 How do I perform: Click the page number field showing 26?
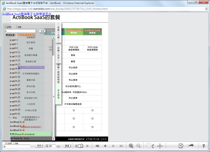click(x=52, y=146)
